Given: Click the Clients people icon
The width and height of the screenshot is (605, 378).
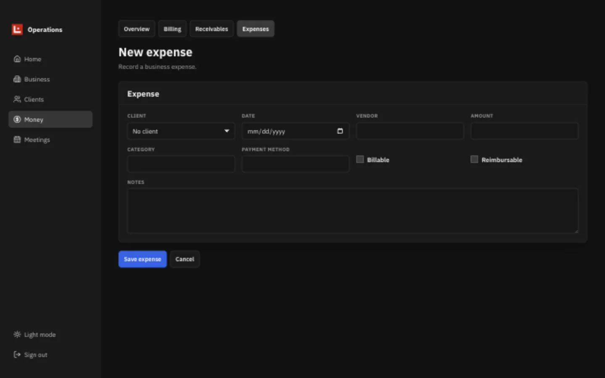Looking at the screenshot, I should pyautogui.click(x=17, y=99).
